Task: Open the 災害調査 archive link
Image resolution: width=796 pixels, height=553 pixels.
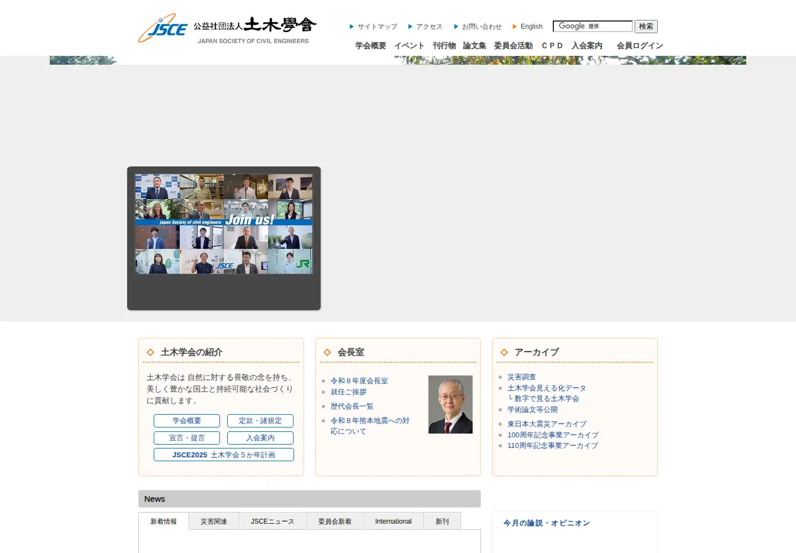Action: (522, 377)
